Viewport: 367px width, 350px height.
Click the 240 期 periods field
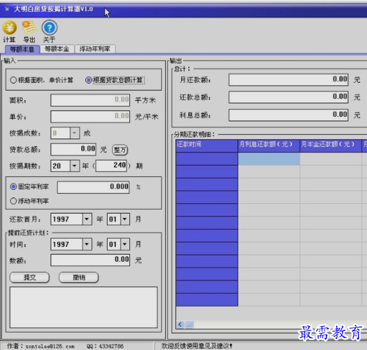point(111,165)
